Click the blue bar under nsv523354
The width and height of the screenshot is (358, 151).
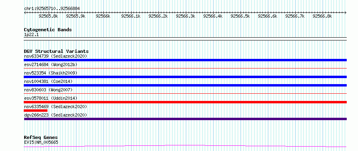click(185, 77)
